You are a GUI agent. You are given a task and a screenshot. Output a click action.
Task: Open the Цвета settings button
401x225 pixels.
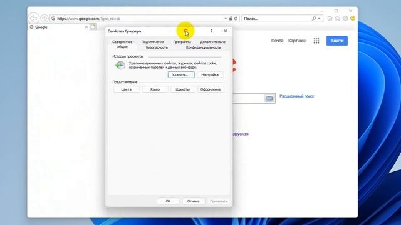click(127, 89)
